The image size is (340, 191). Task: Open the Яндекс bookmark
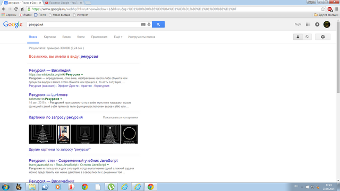pyautogui.click(x=25, y=15)
